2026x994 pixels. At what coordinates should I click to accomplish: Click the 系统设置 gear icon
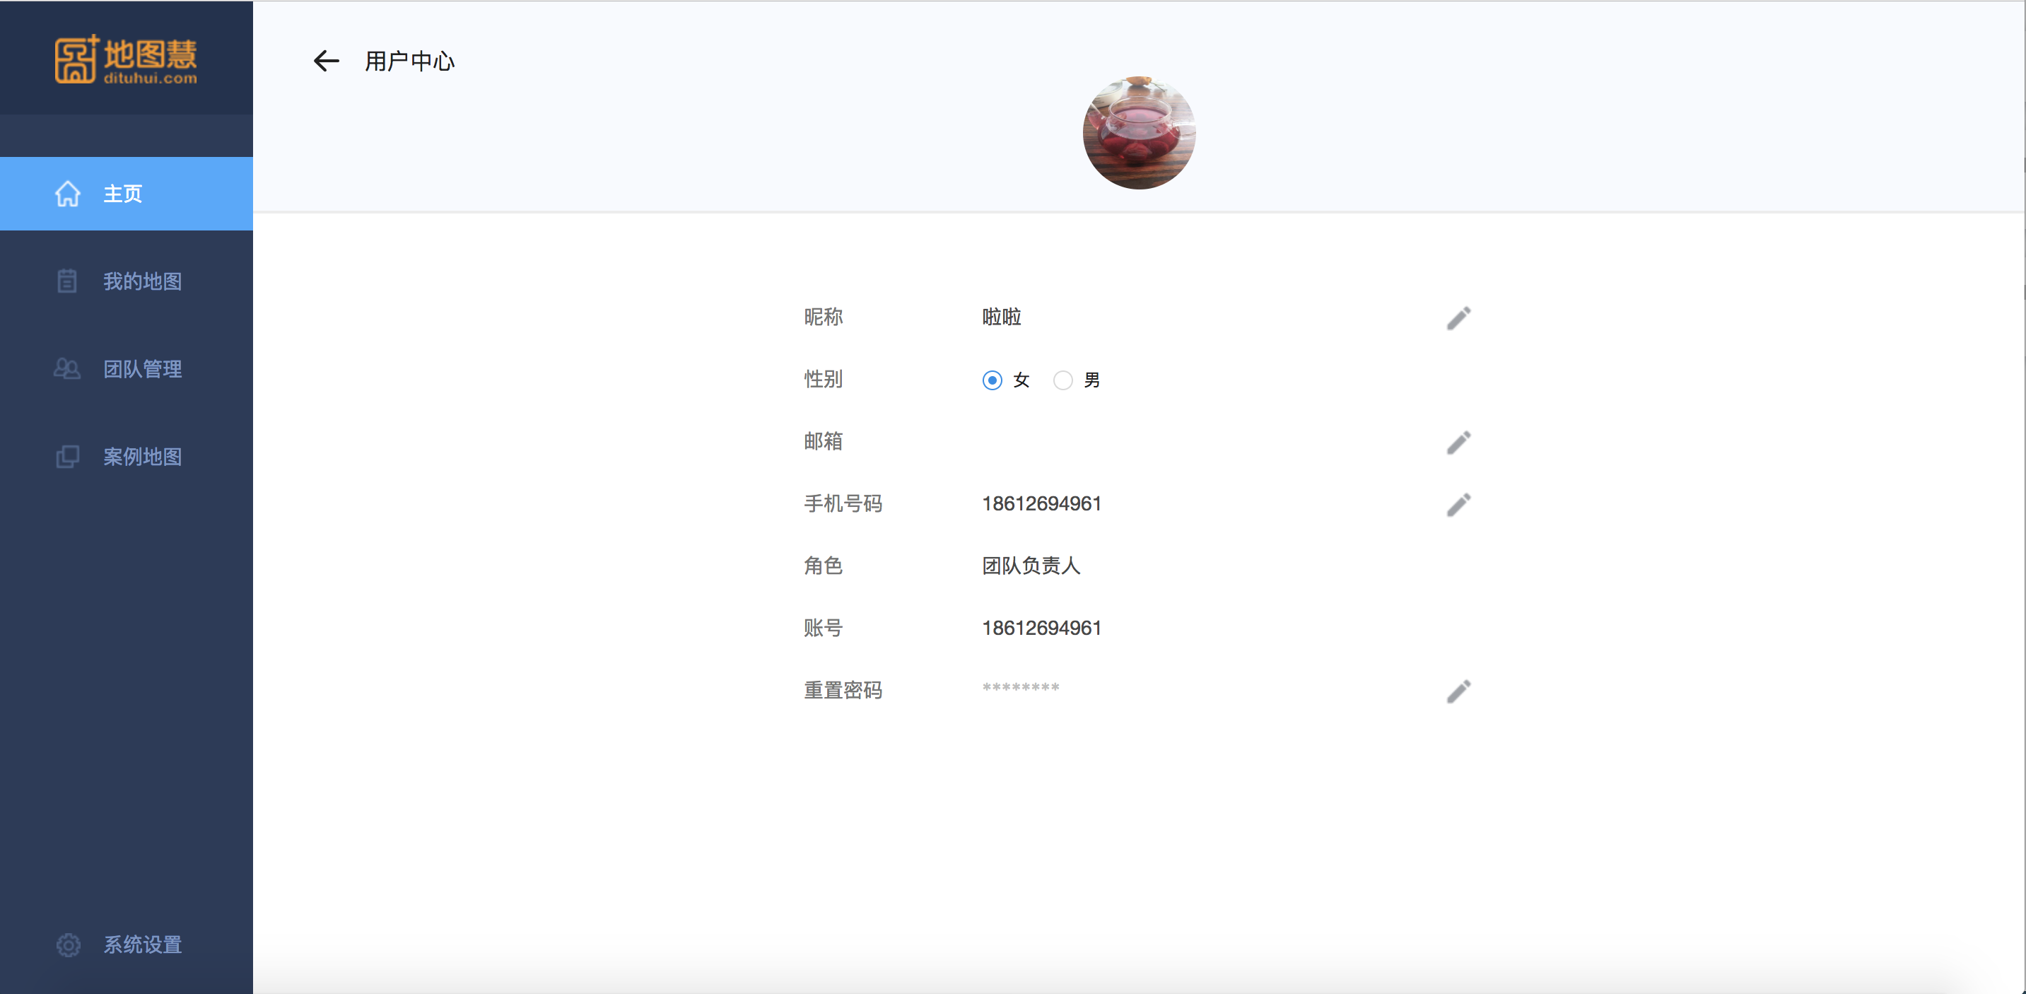pyautogui.click(x=69, y=945)
